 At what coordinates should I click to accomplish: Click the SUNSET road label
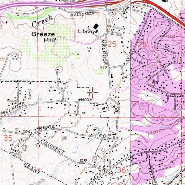[55, 147]
